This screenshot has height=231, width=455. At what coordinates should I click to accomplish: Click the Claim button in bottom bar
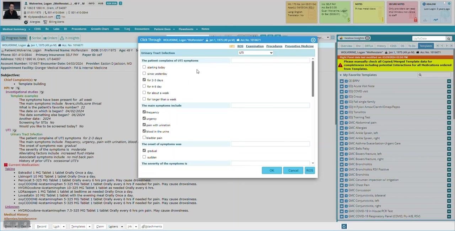coord(100,226)
